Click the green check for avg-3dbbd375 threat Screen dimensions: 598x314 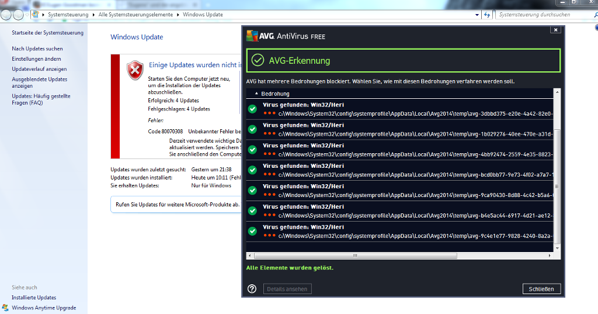tap(252, 109)
